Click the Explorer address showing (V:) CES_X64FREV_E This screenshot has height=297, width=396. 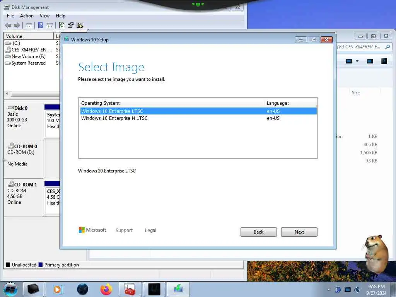point(358,47)
